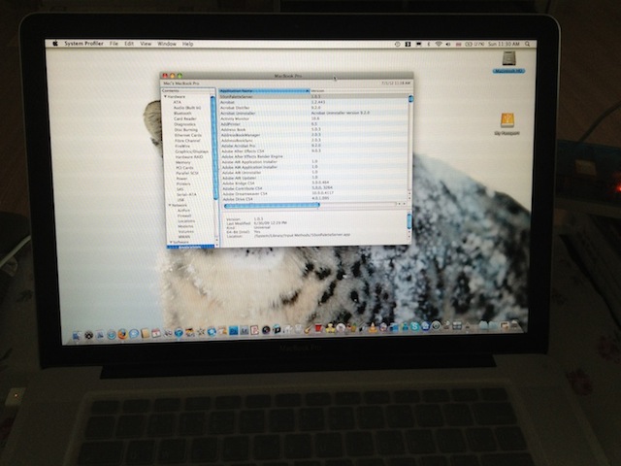The width and height of the screenshot is (621, 466).
Task: Select FireWire in sidebar
Action: point(182,147)
